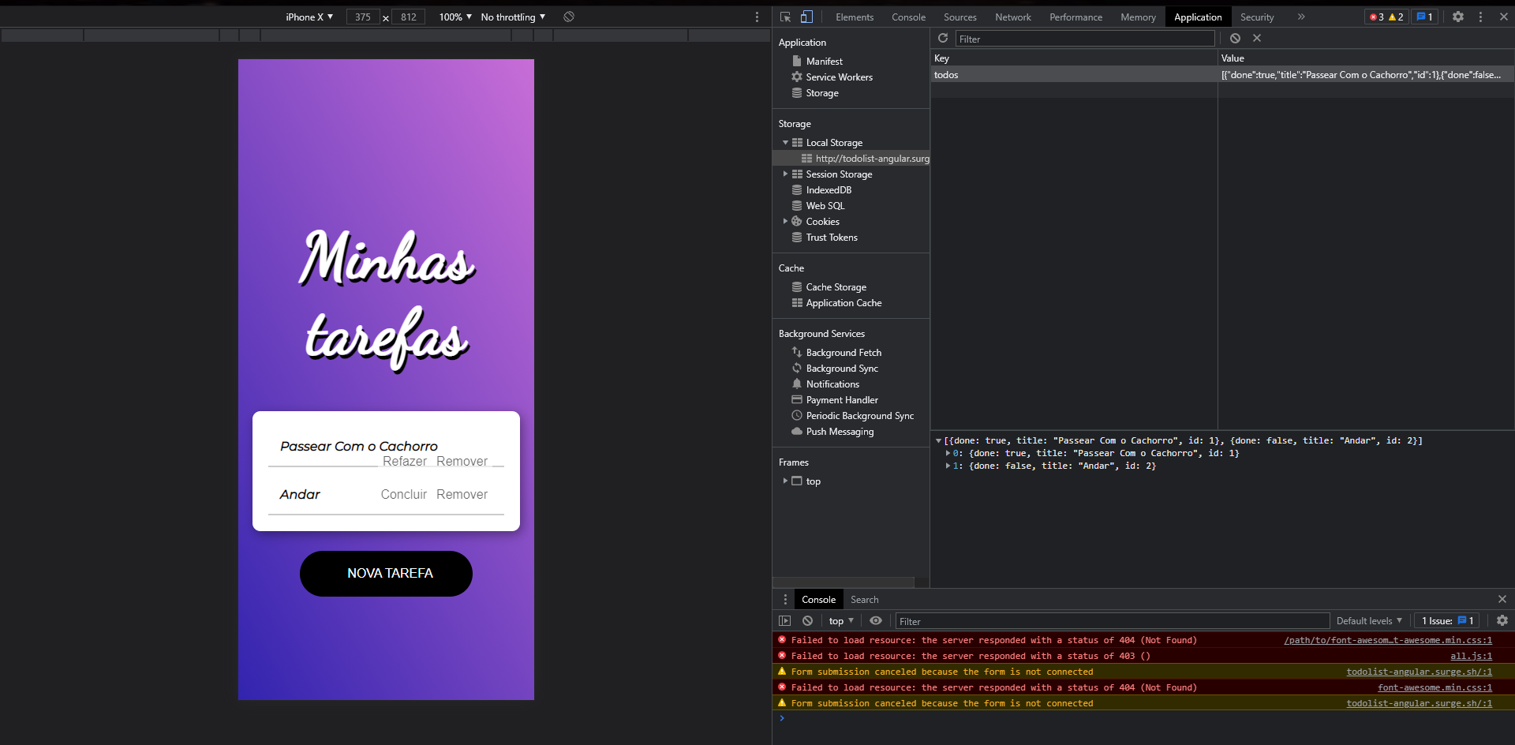This screenshot has height=745, width=1515.
Task: Open the 100% zoom dropdown
Action: pos(455,17)
